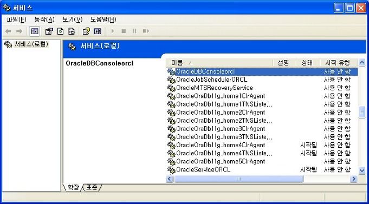Select OracleOraDb11g_home5ClrAgent service

point(221,161)
